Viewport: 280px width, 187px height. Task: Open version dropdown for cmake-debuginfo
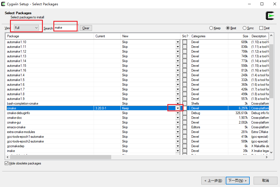click(x=178, y=113)
